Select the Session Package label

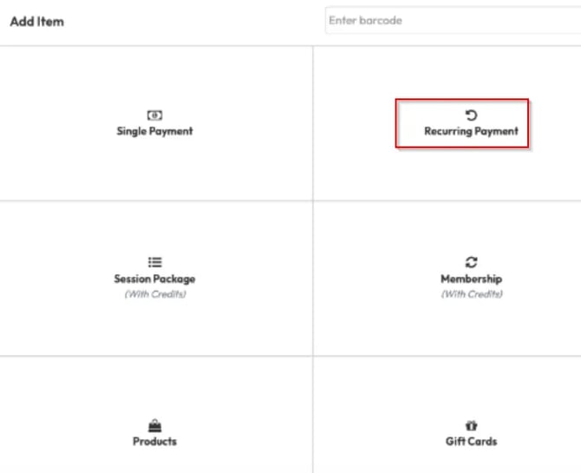click(154, 279)
